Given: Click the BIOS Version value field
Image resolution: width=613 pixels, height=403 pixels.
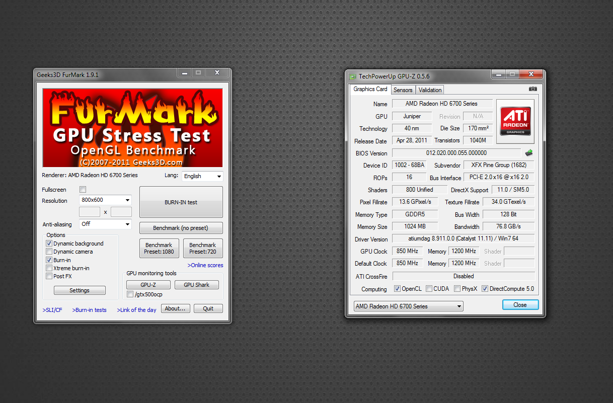Looking at the screenshot, I should [x=456, y=153].
